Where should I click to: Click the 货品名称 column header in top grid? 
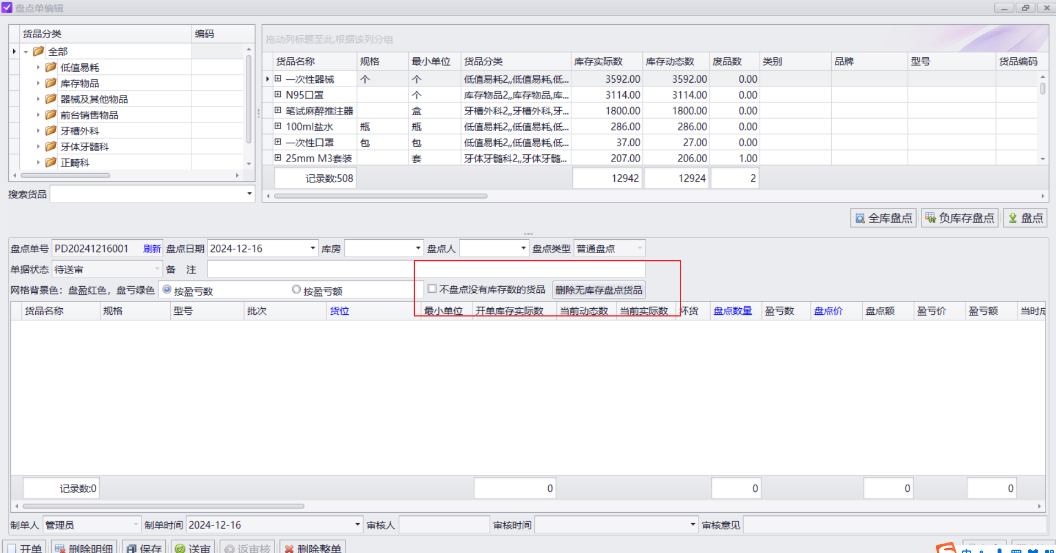(315, 61)
